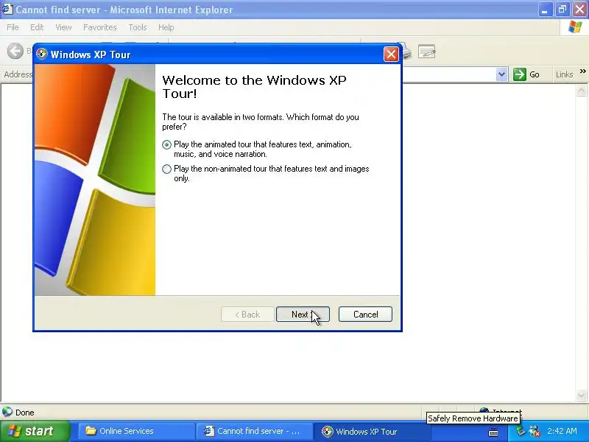The image size is (589, 442).
Task: Open the View menu in Internet Explorer
Action: [63, 27]
